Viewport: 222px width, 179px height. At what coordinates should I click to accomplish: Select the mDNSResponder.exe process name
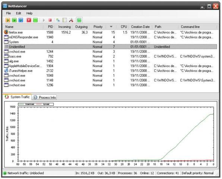[23, 37]
